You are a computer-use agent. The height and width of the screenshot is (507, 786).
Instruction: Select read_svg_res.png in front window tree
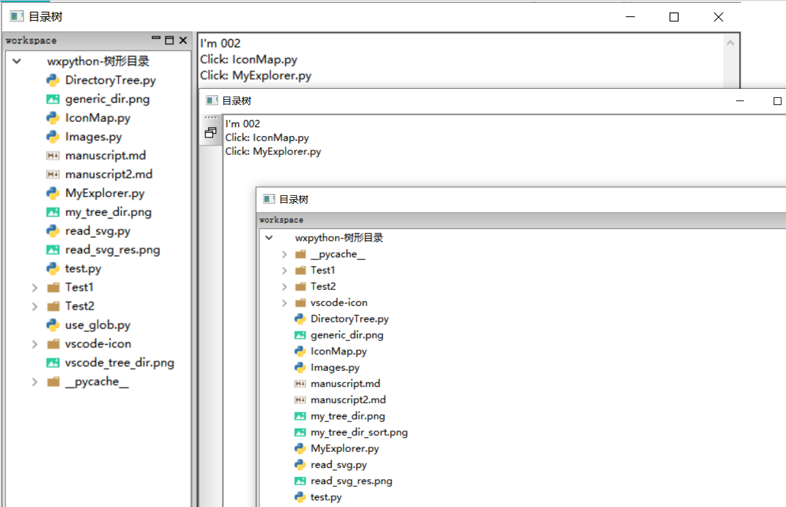[352, 481]
